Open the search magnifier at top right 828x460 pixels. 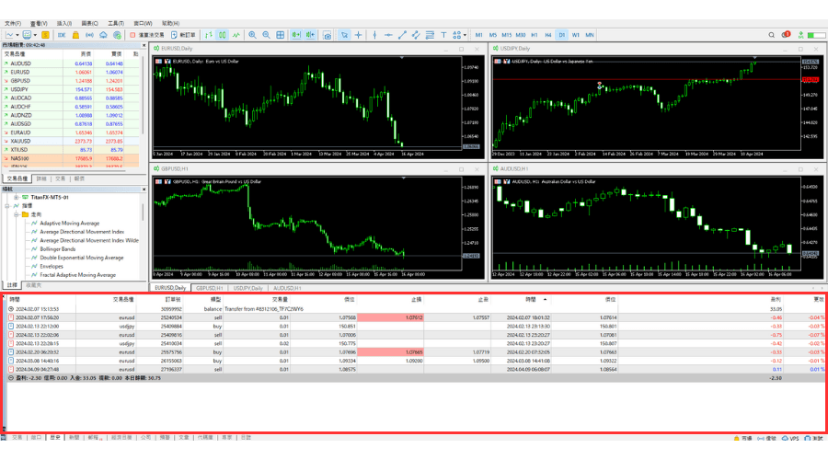pos(771,35)
